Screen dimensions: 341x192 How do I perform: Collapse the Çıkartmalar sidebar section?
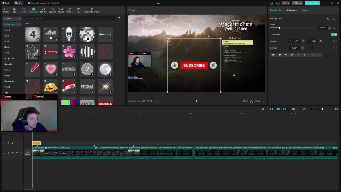click(12, 24)
